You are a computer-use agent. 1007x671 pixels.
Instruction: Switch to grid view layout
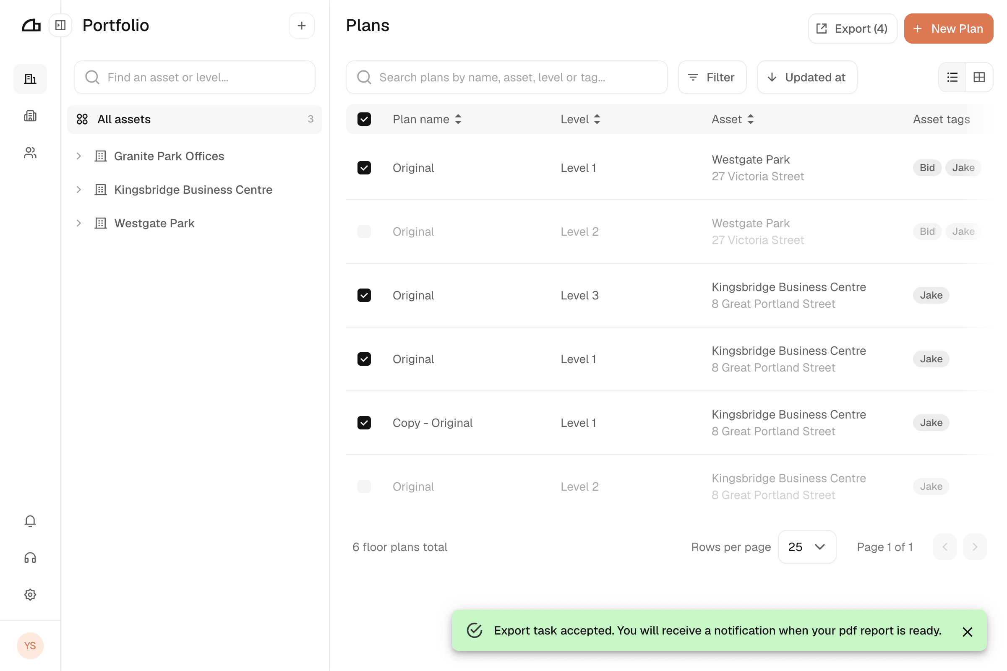tap(979, 77)
